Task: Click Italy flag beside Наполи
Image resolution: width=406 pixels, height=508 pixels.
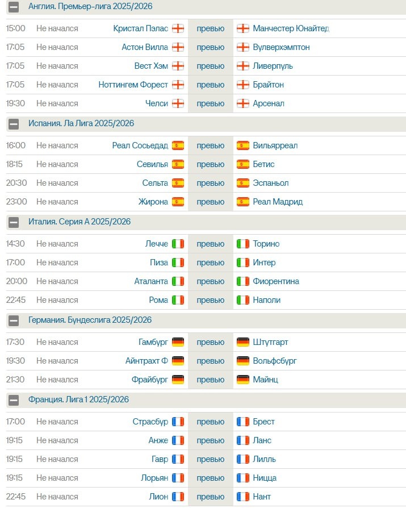Action: pos(243,300)
